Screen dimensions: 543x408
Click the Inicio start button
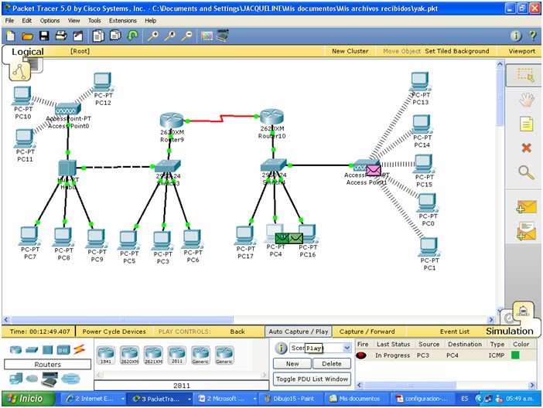coord(29,399)
